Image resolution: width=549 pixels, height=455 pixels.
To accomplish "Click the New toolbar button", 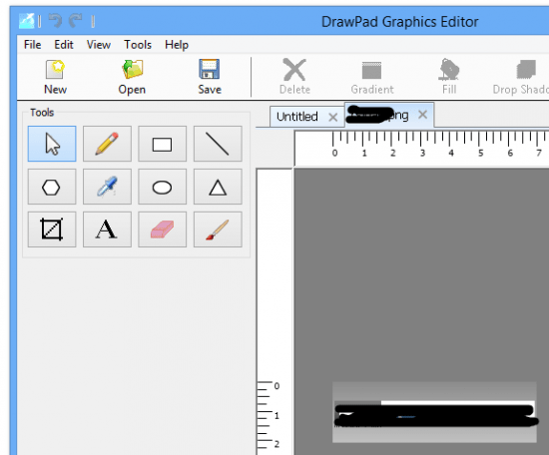I will pos(55,77).
